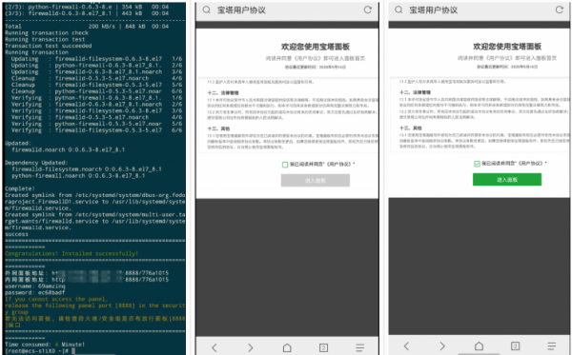572x355 pixels.
Task: Click the 'username: 69amzinq' line in the terminal
Action: pyautogui.click(x=35, y=286)
